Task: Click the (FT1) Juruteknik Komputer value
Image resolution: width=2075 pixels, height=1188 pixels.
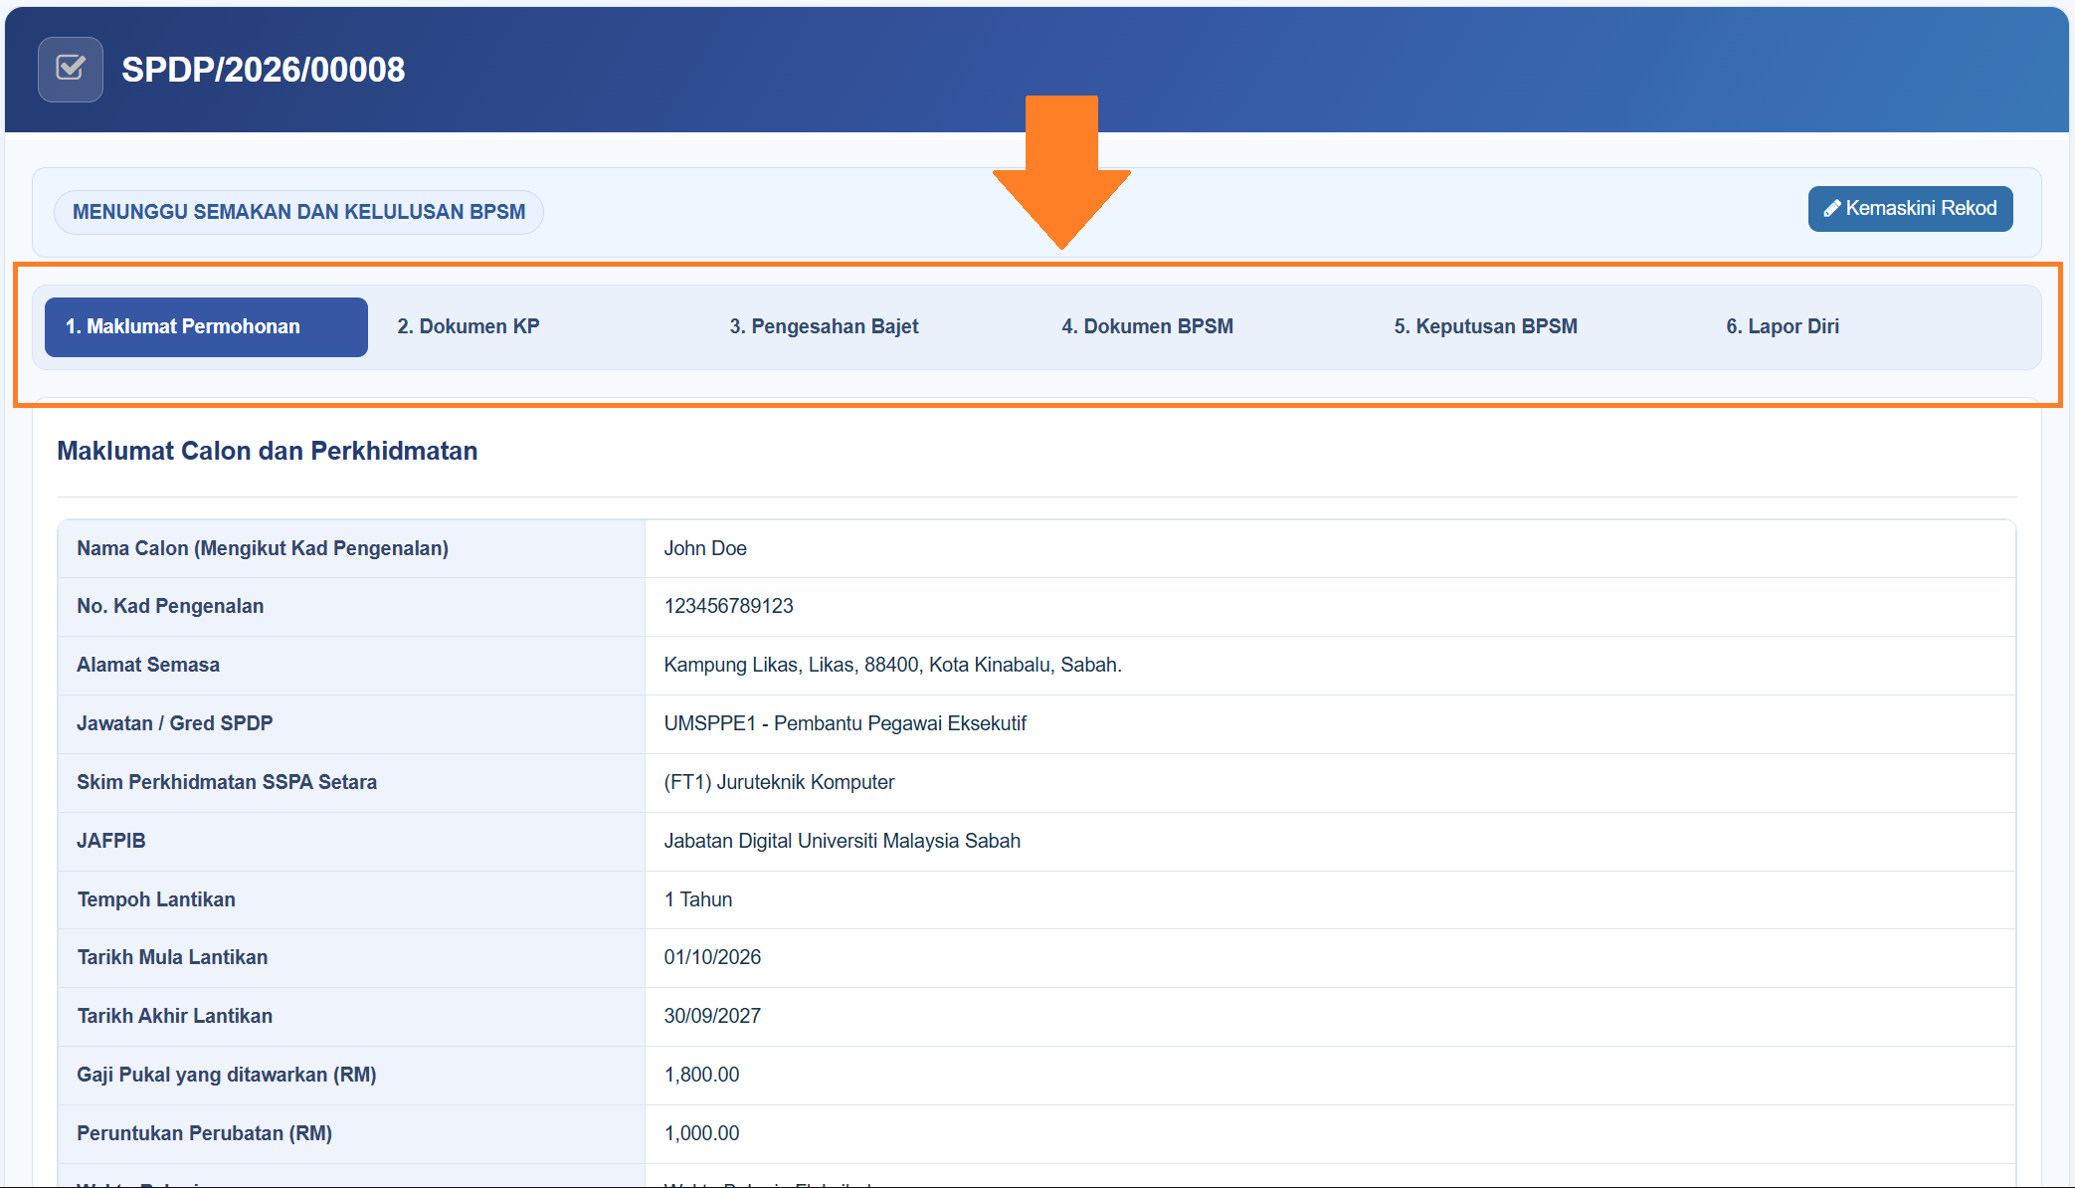Action: pos(779,782)
